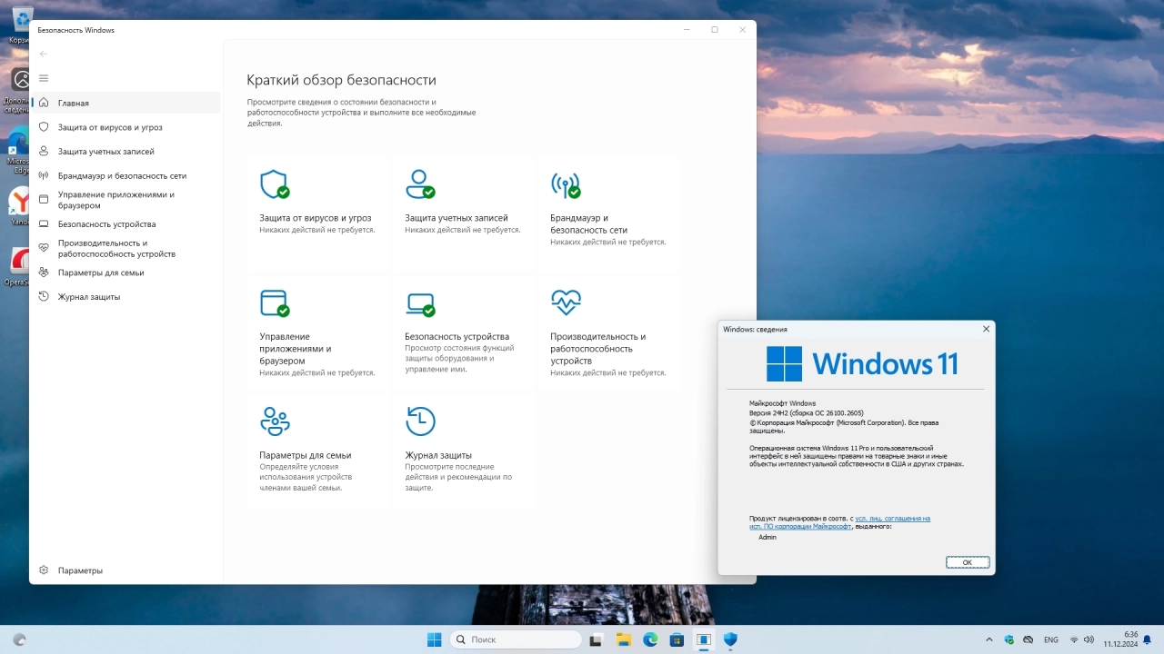
Task: Open the Управление приложениями и браузером window card icon
Action: pos(274,302)
